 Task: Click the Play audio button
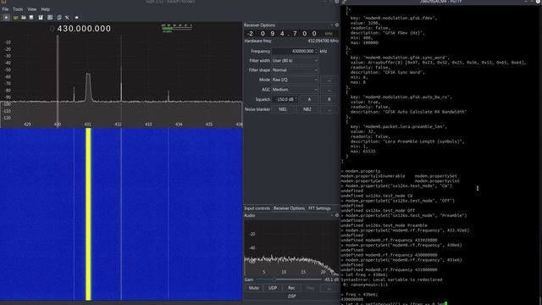310,288
